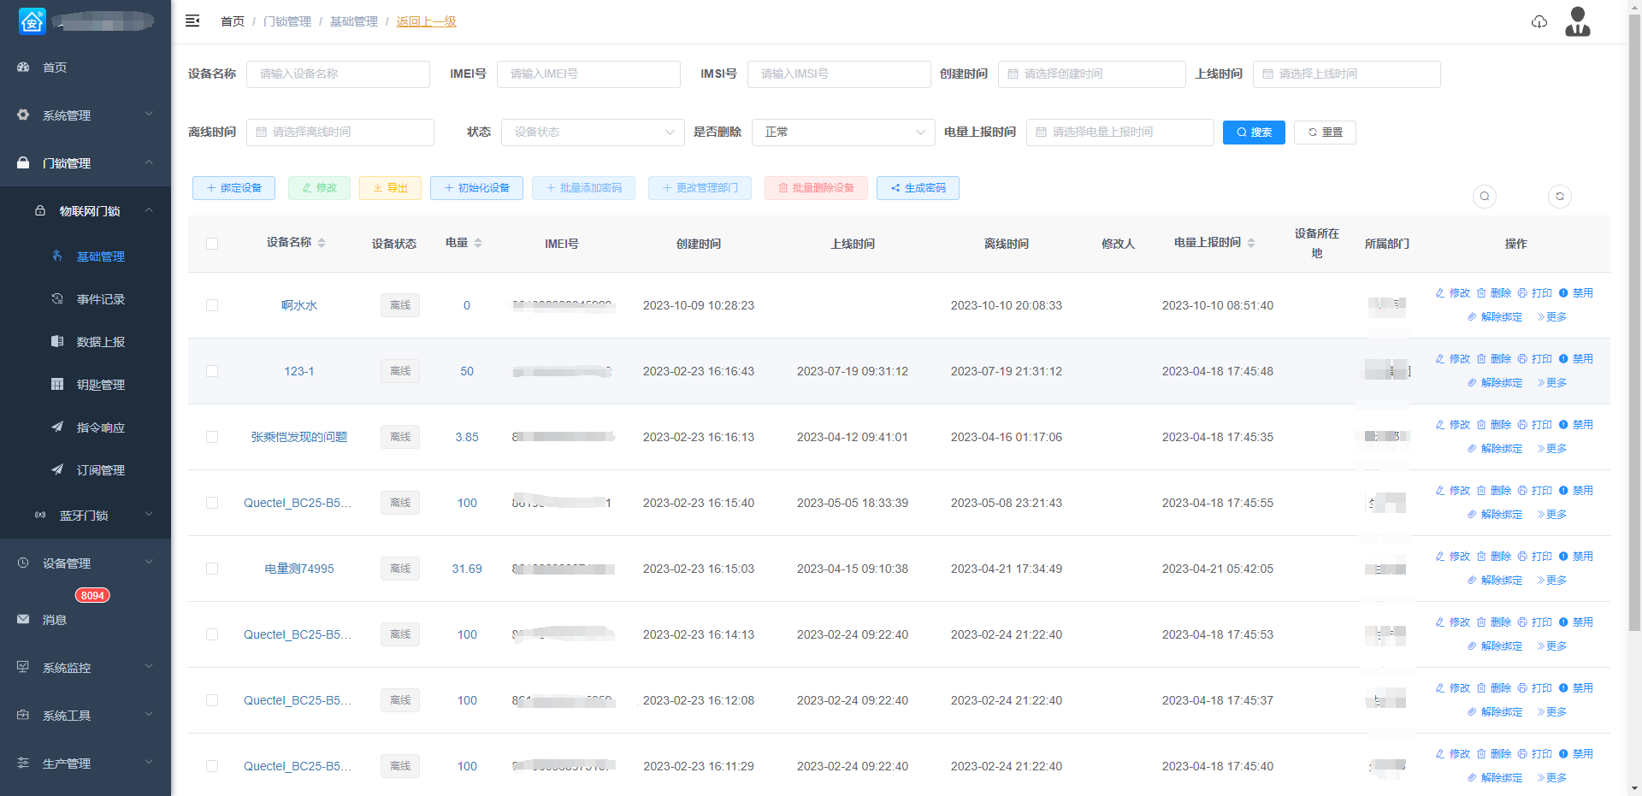This screenshot has height=796, width=1642.
Task: Click 修改 in the 啊水水 row
Action: click(1453, 293)
